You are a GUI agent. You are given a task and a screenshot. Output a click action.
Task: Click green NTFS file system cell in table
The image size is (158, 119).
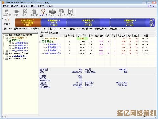[82, 39]
